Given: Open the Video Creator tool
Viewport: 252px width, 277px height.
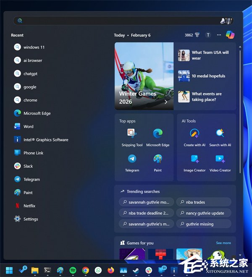Looking at the screenshot, I should [x=220, y=163].
